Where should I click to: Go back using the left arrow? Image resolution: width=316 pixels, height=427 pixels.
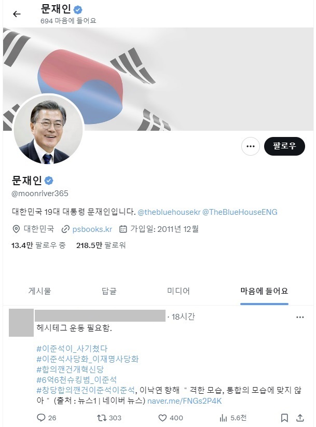[x=17, y=14]
